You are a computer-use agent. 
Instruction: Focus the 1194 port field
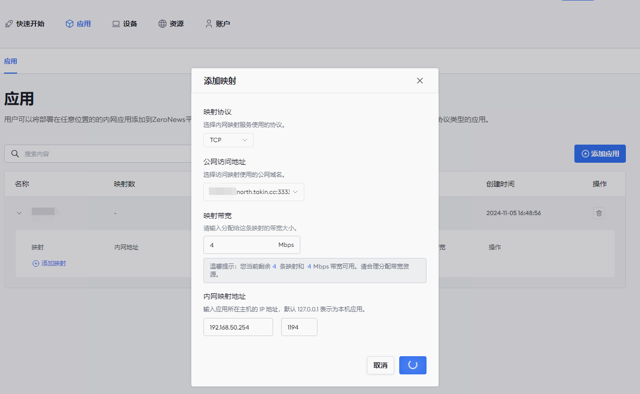[x=299, y=327]
